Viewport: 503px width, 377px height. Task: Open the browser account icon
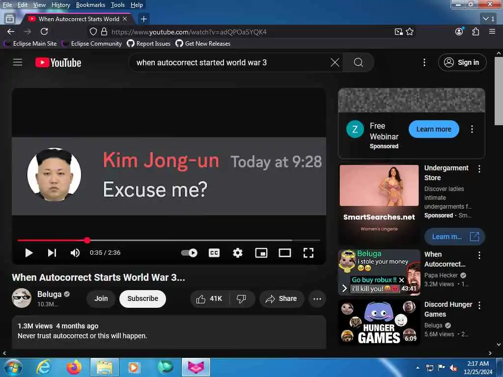[x=459, y=32]
